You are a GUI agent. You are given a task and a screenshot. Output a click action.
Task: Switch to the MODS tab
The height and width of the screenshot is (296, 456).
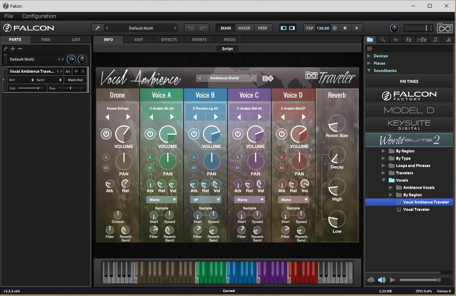click(230, 39)
